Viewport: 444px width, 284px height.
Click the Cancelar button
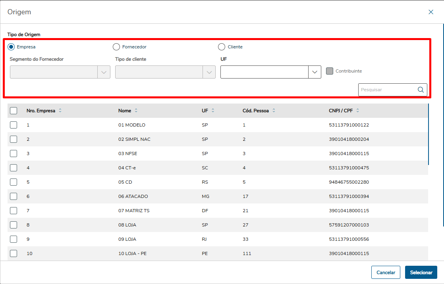click(x=386, y=272)
